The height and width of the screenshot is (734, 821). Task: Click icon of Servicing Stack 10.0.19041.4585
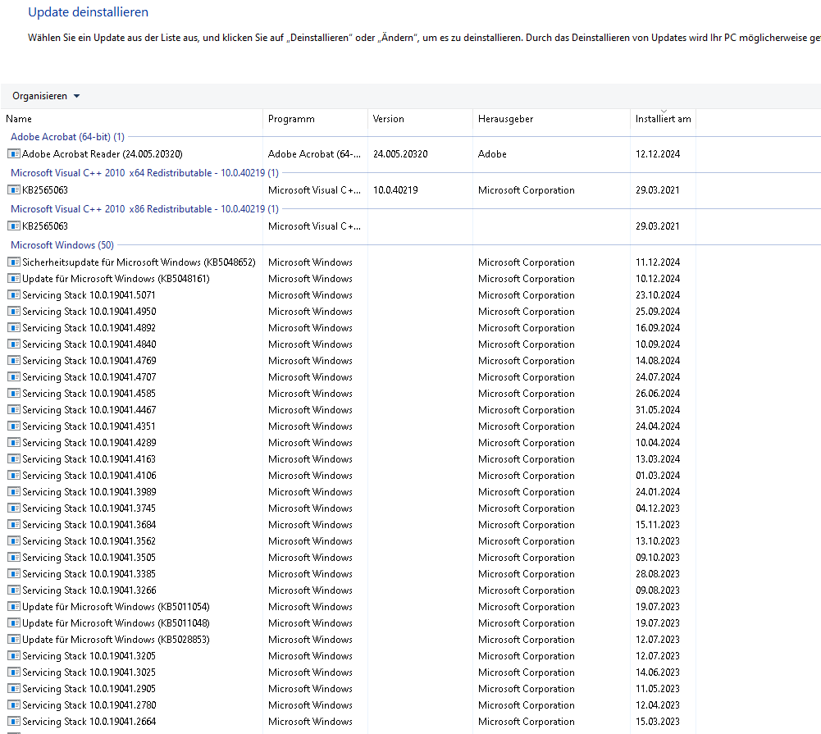coord(14,393)
